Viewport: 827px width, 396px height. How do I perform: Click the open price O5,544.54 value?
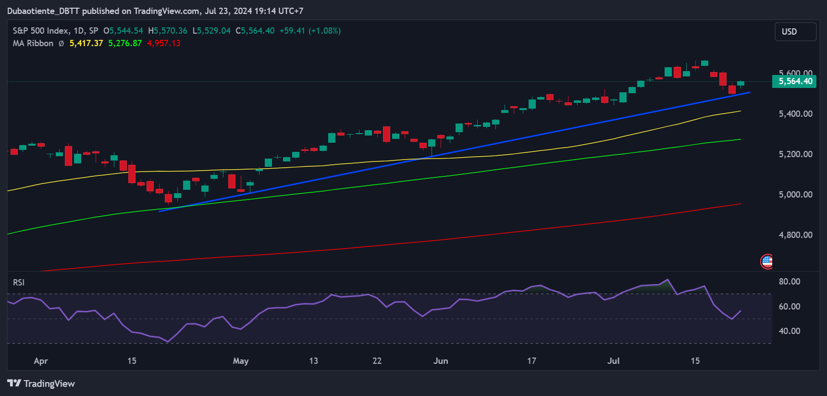(x=123, y=31)
